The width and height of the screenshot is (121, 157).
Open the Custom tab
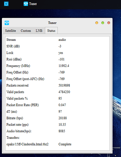coord(26,31)
